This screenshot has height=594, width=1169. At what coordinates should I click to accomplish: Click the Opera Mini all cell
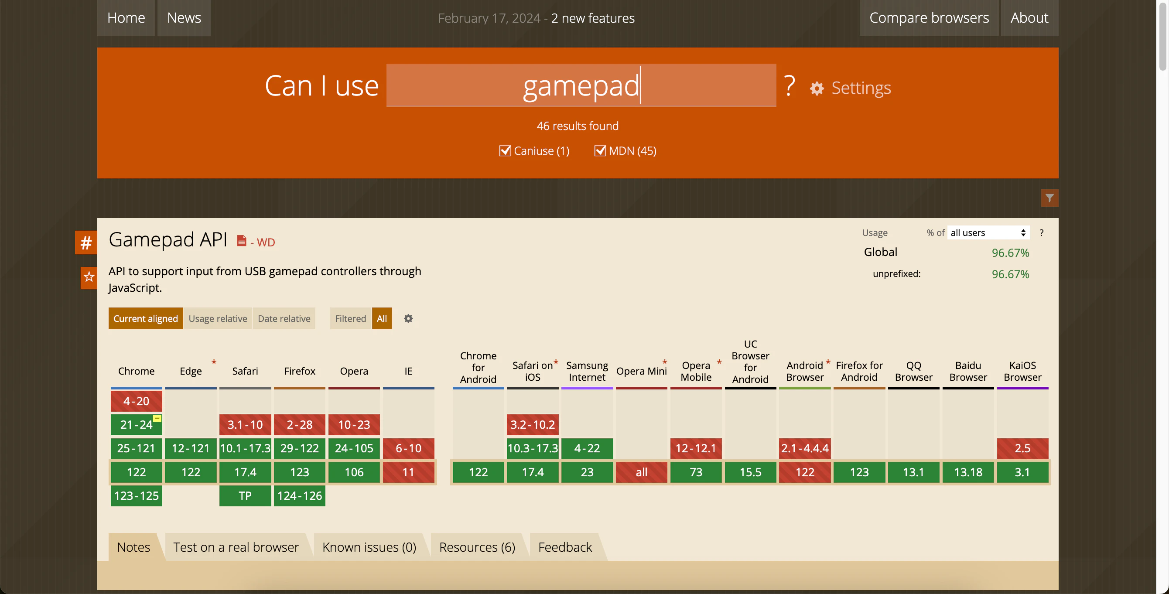click(641, 472)
